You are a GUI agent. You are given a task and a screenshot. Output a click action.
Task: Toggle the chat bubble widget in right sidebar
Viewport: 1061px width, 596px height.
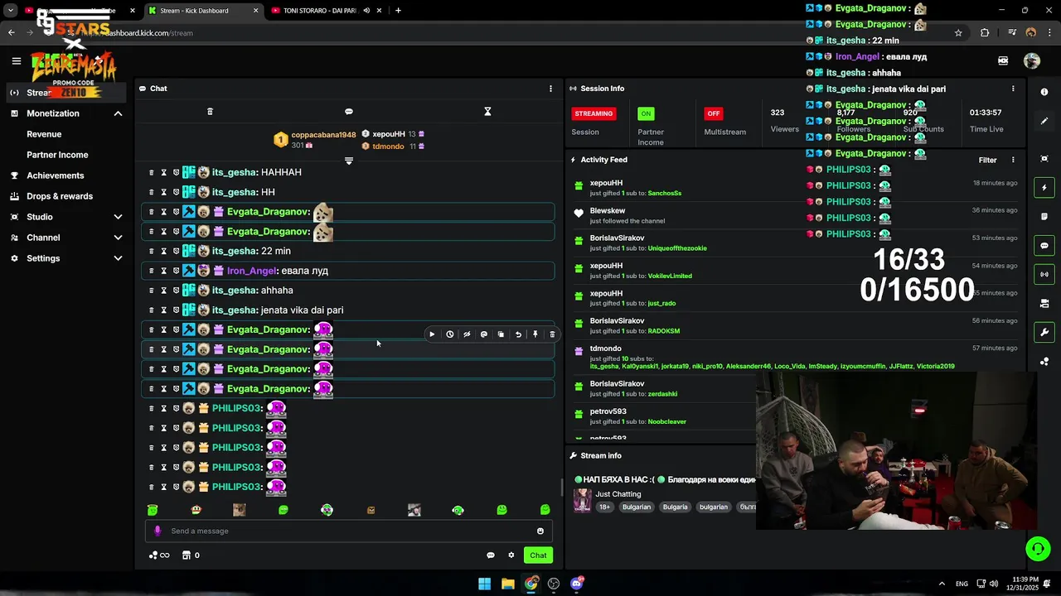(x=1044, y=246)
